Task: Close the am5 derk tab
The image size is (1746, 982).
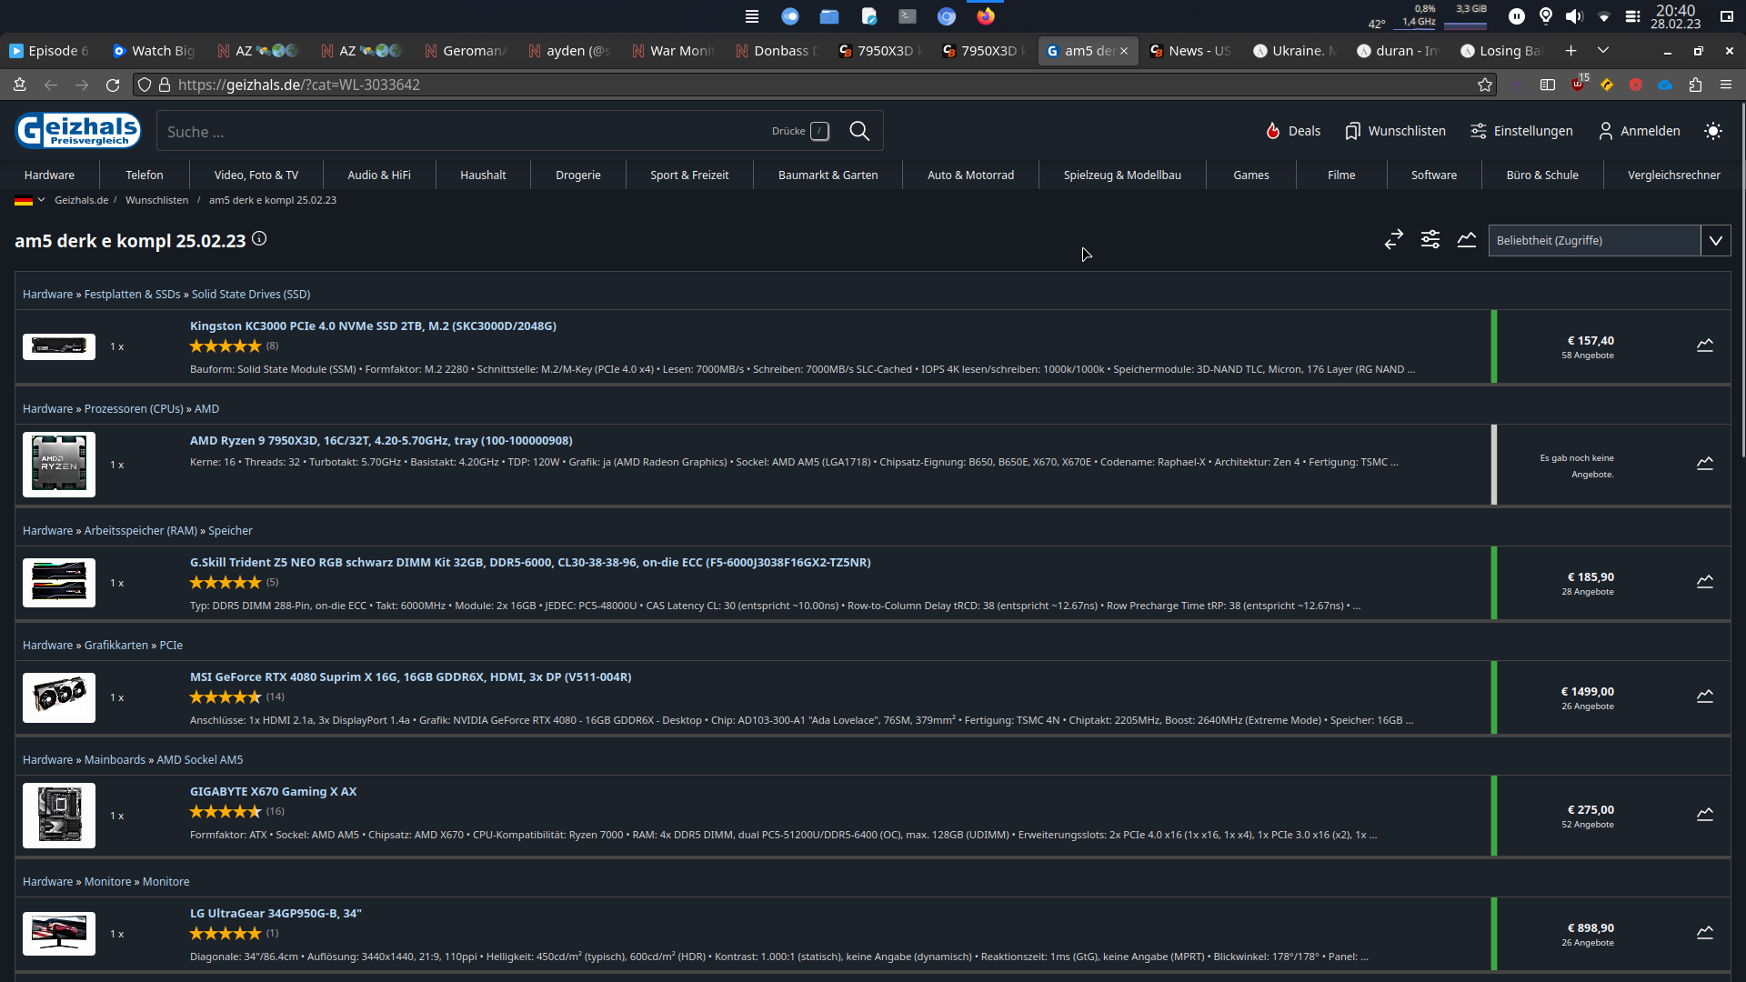Action: pos(1124,51)
